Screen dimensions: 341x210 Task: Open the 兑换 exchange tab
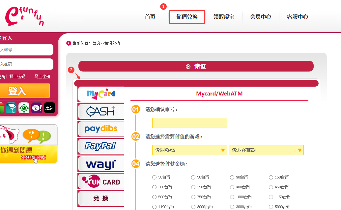101,199
